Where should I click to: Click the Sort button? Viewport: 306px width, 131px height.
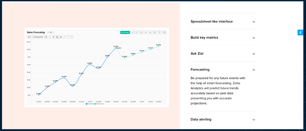click(29, 37)
